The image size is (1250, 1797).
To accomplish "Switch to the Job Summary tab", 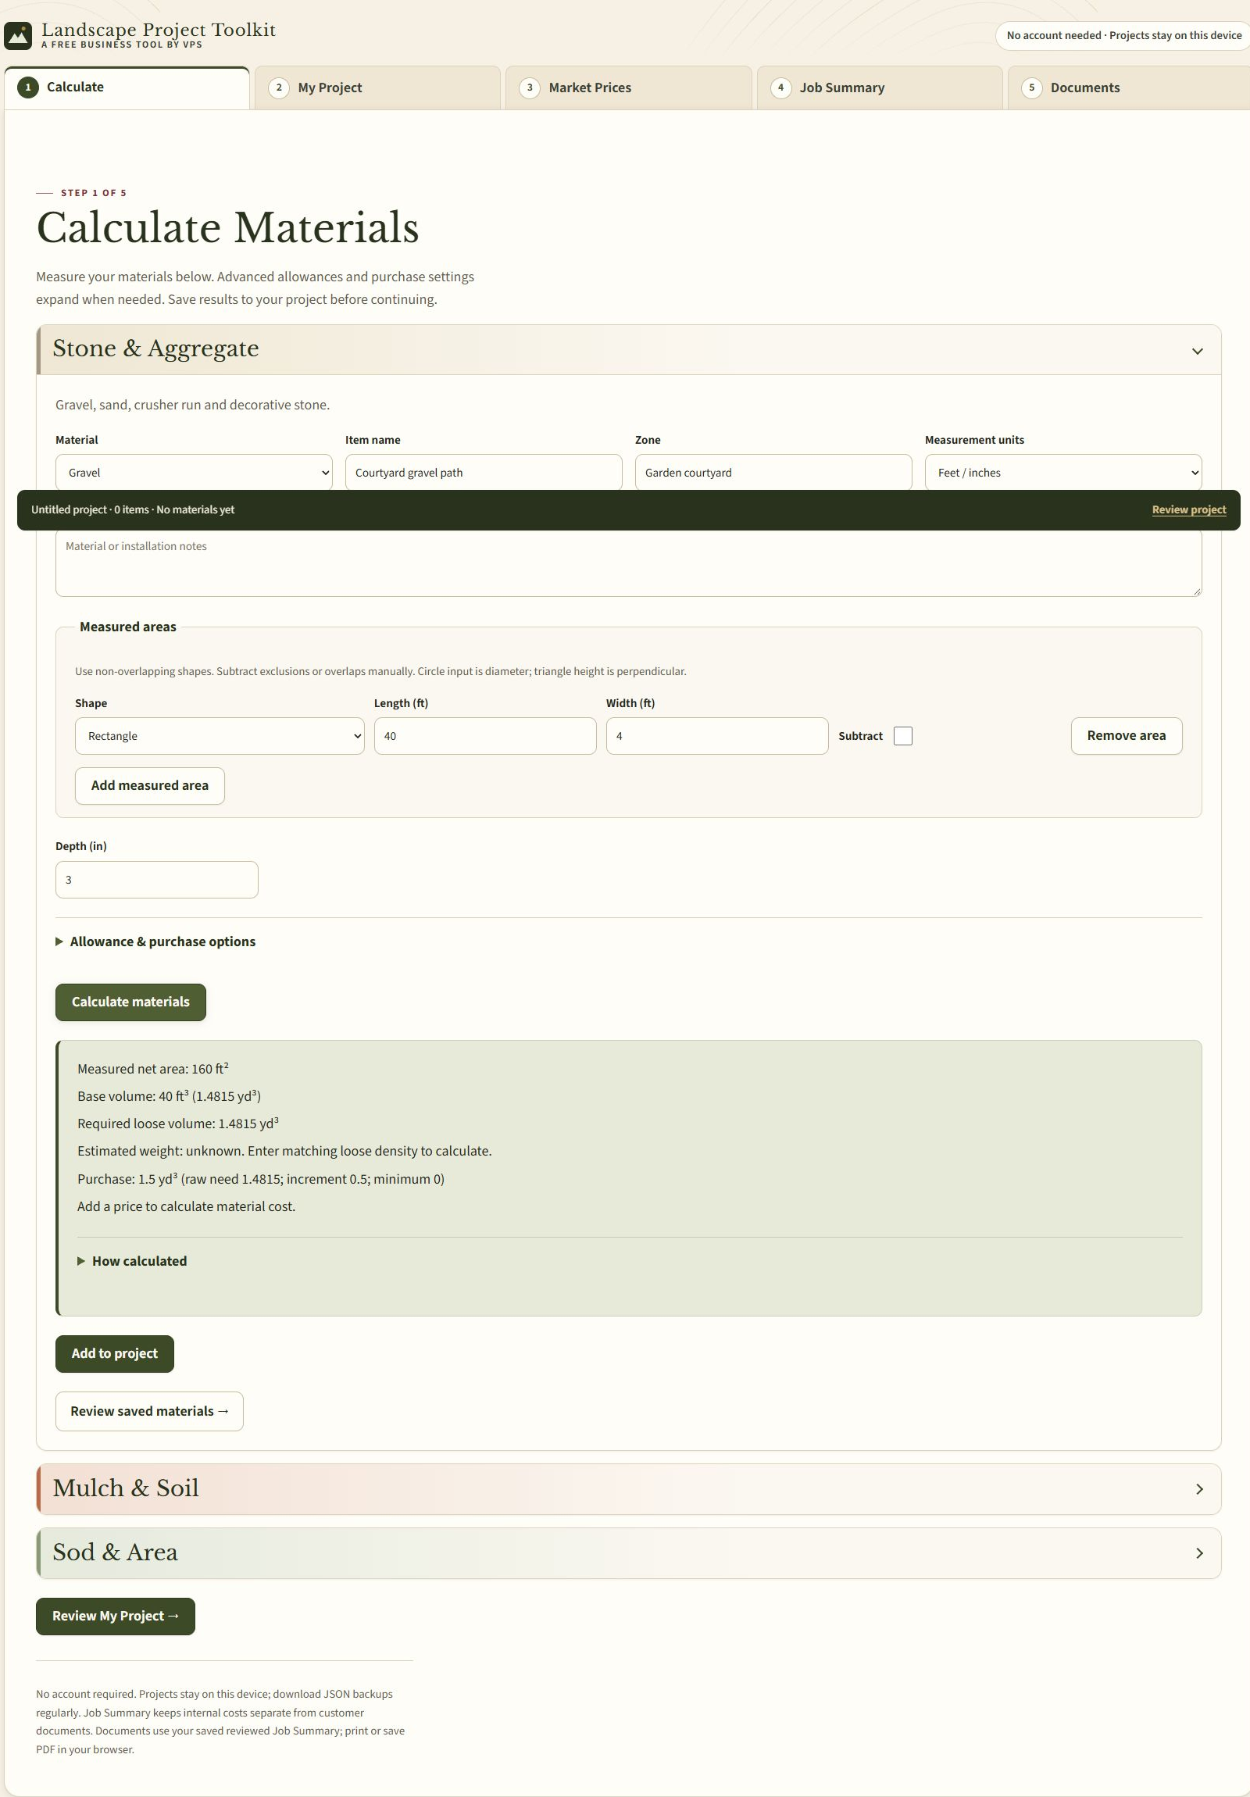I will tap(880, 88).
